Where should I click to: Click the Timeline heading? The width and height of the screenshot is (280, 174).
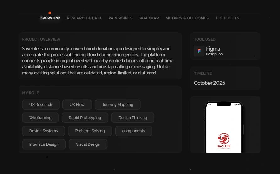tap(203, 73)
